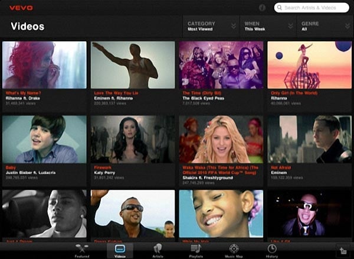Play the Baby video thumbnail
354x259 pixels.
pyautogui.click(x=44, y=140)
